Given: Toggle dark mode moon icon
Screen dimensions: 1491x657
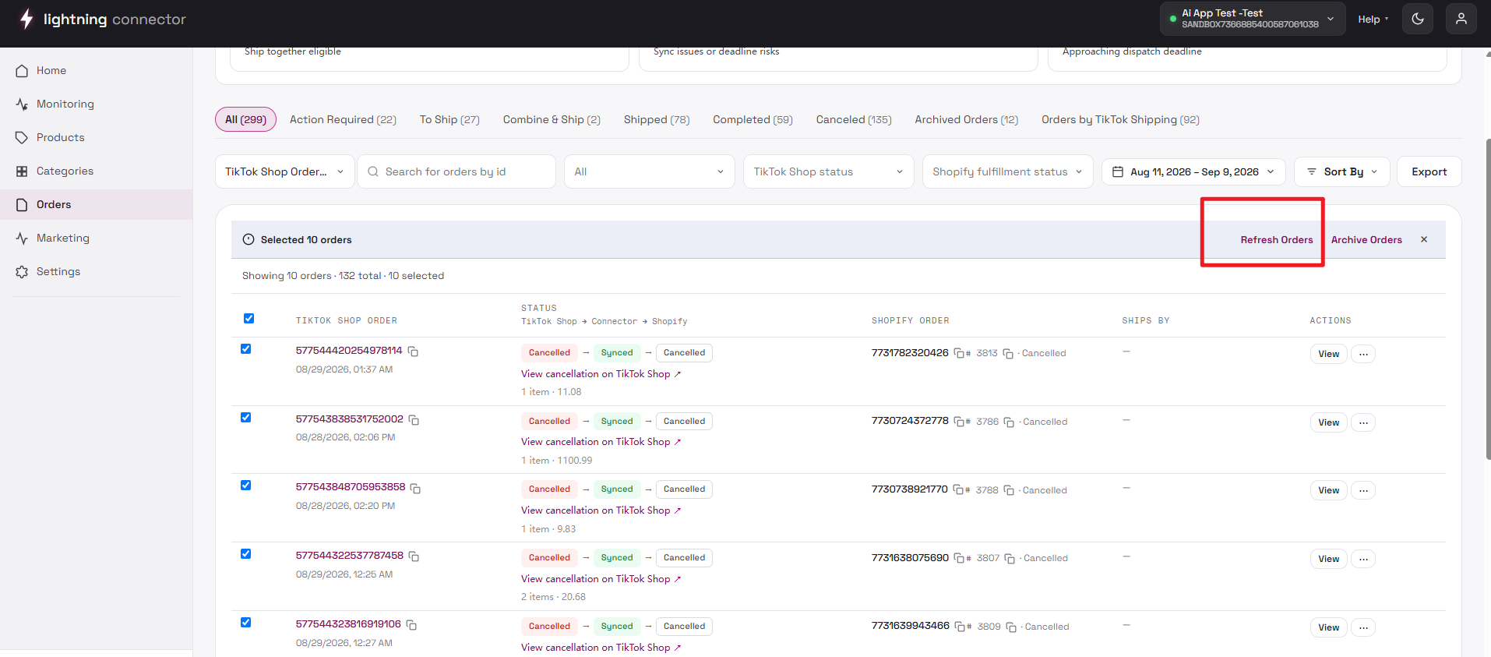Looking at the screenshot, I should tap(1418, 19).
